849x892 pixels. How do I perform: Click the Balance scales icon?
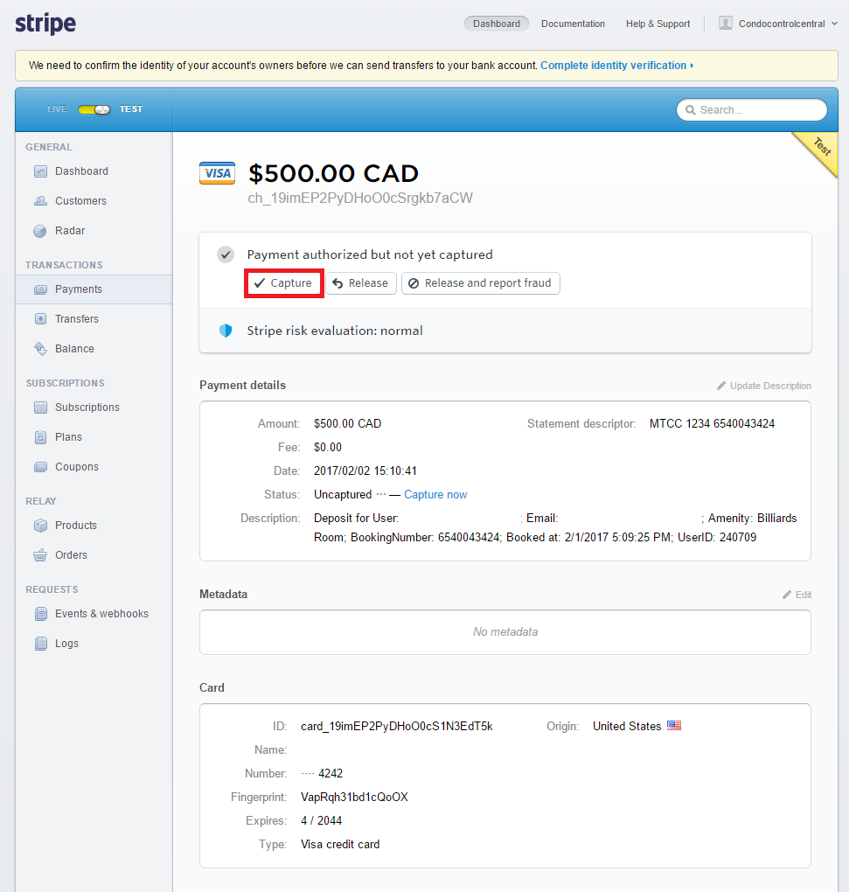pyautogui.click(x=40, y=349)
